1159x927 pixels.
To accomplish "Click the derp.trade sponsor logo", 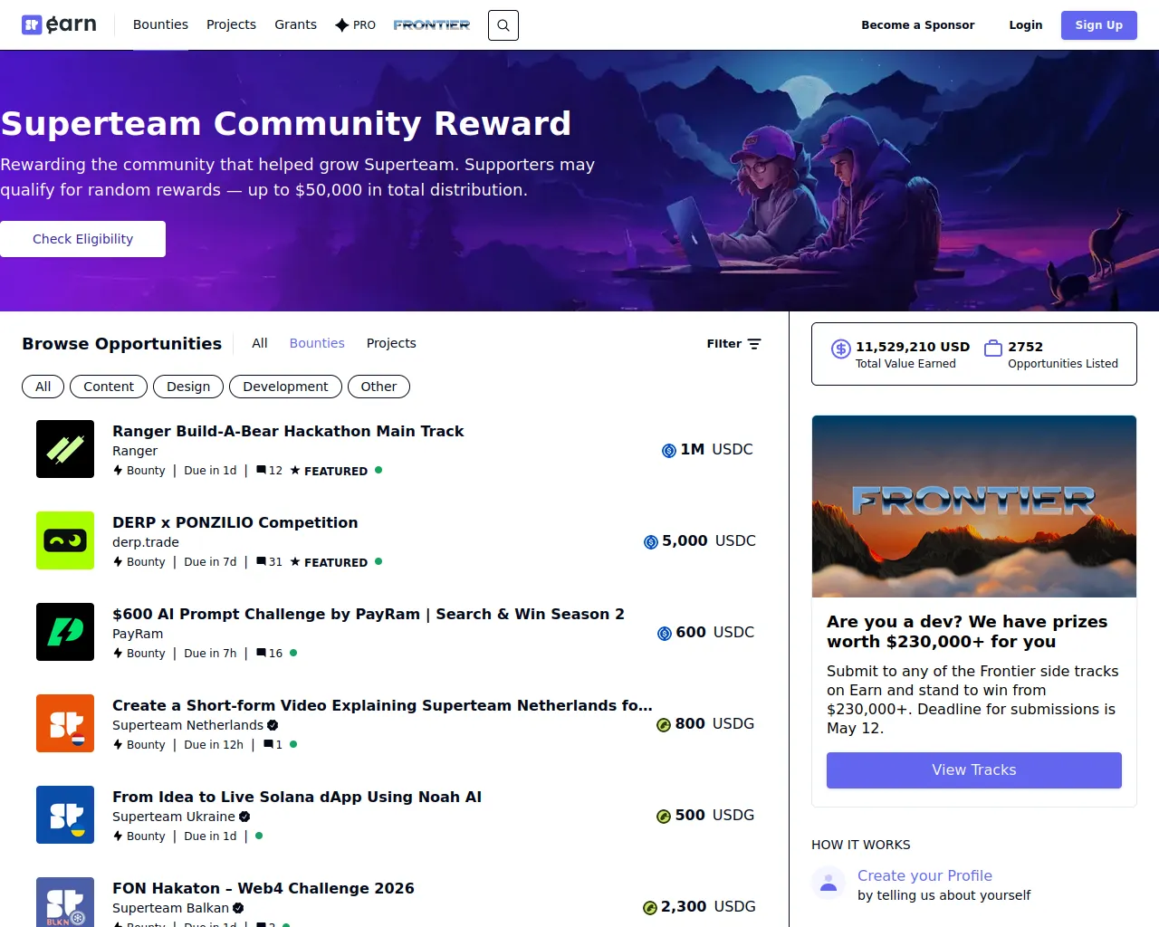I will click(65, 540).
